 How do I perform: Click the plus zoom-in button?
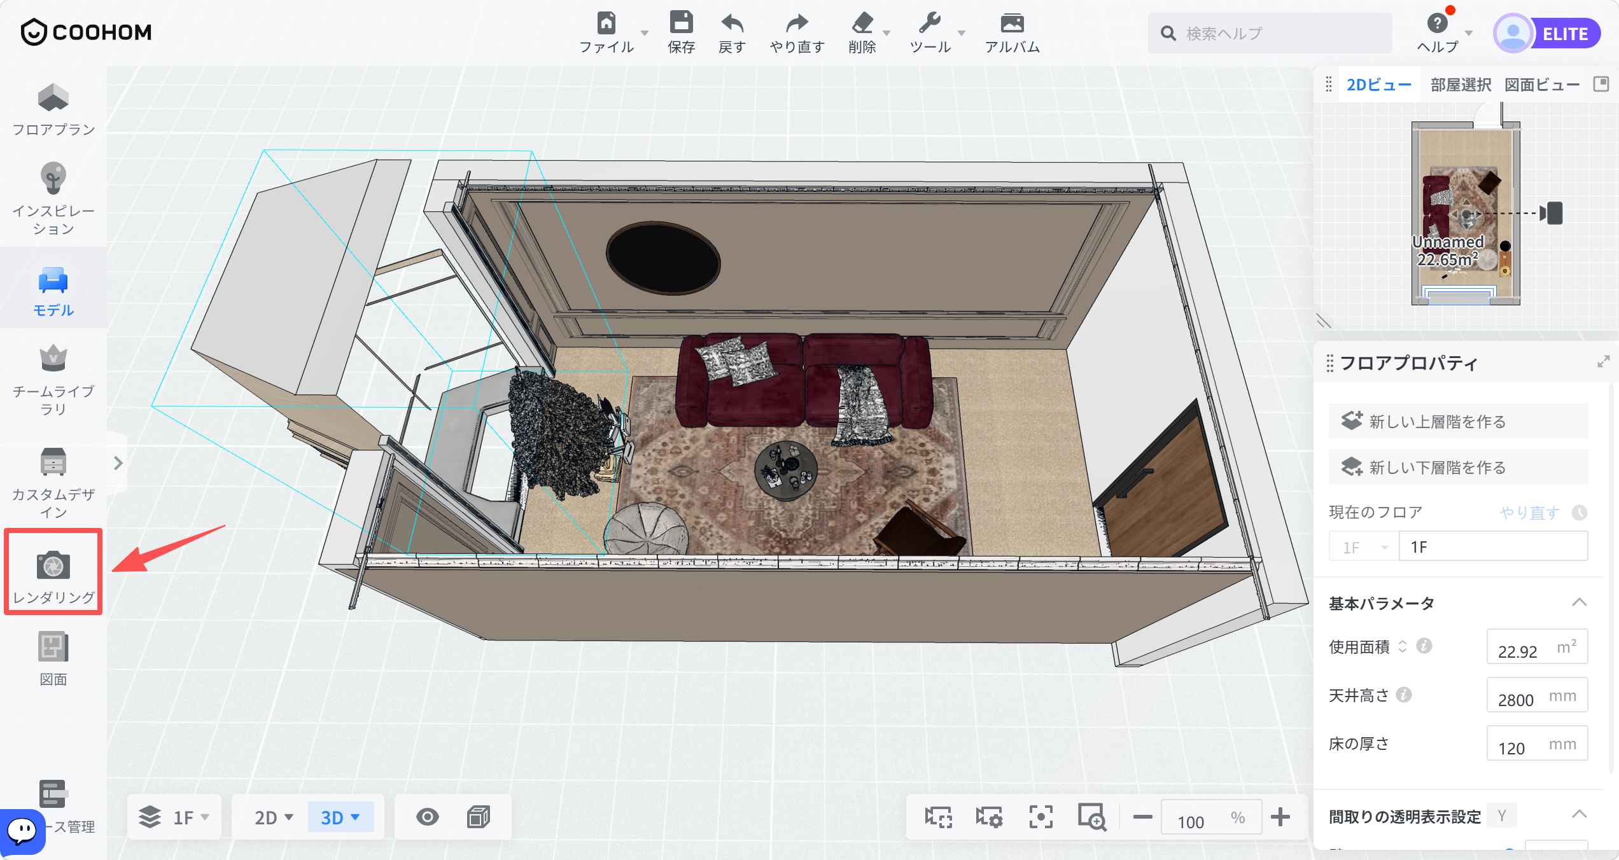click(1280, 817)
